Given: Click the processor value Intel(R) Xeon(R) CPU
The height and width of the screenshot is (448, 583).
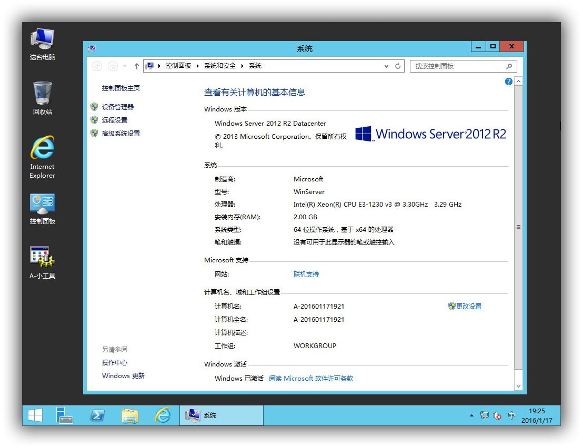Looking at the screenshot, I should tap(377, 205).
